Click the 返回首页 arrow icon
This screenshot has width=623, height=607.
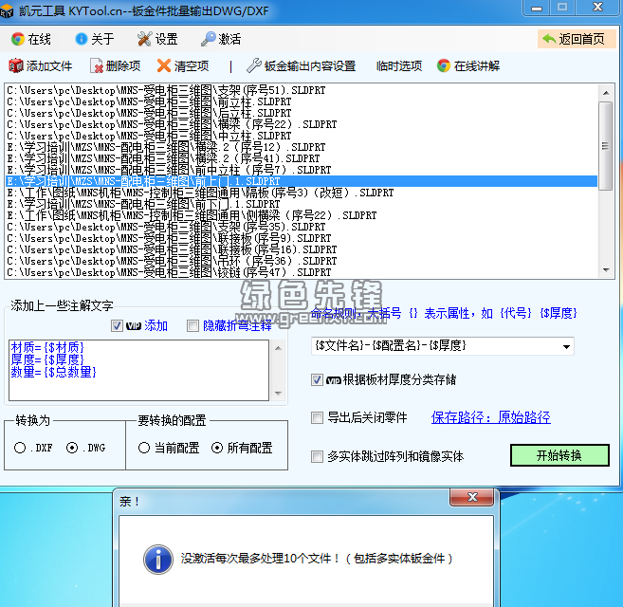click(x=549, y=39)
